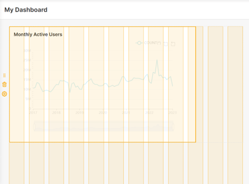The height and width of the screenshot is (184, 249).
Task: Click the 2017 x-axis label
Action: 33,113
